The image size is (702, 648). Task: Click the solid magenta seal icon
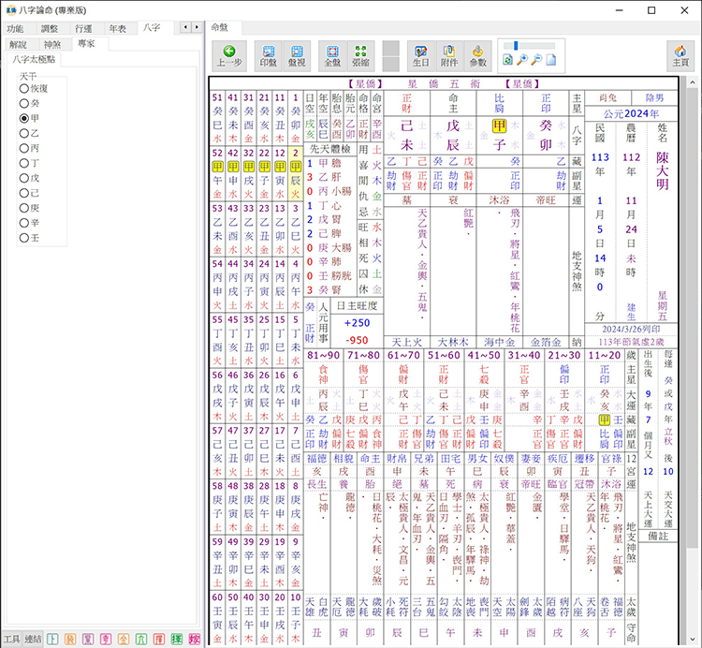click(195, 639)
